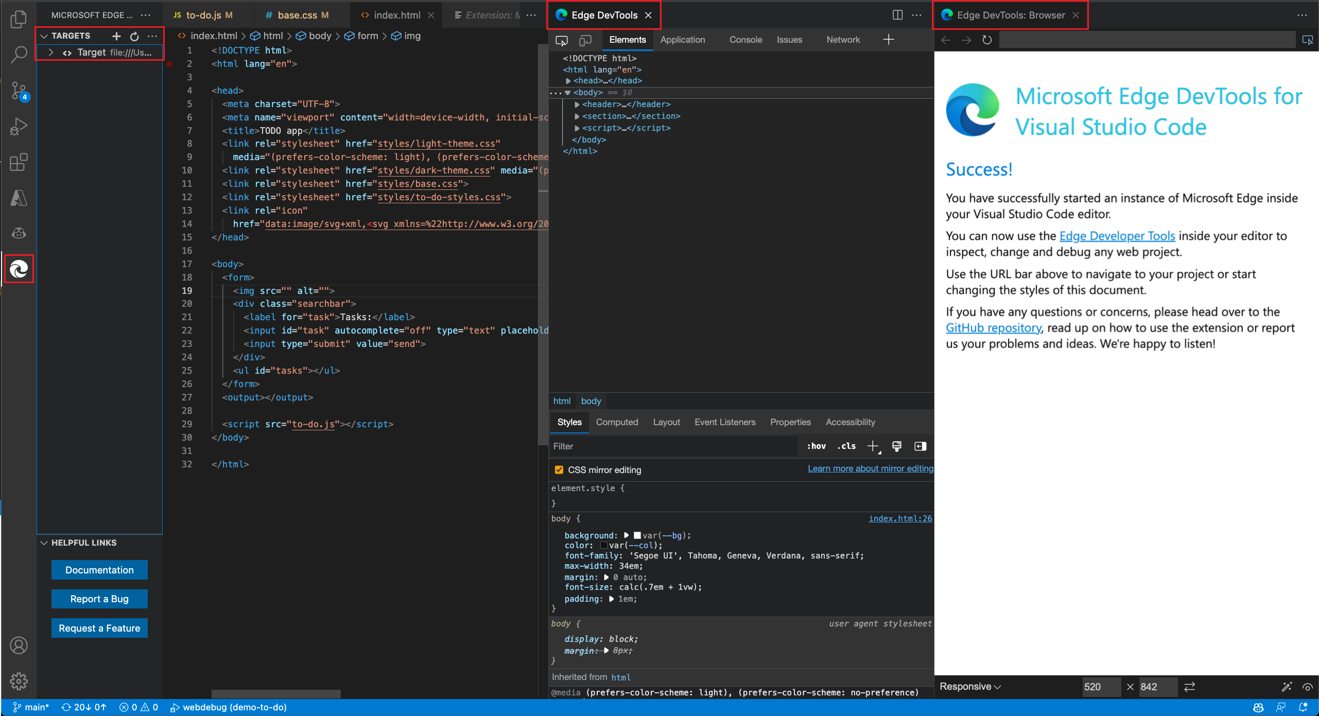Click the Application panel icon in DevTools
Screen dimensions: 1319x716
coord(684,40)
